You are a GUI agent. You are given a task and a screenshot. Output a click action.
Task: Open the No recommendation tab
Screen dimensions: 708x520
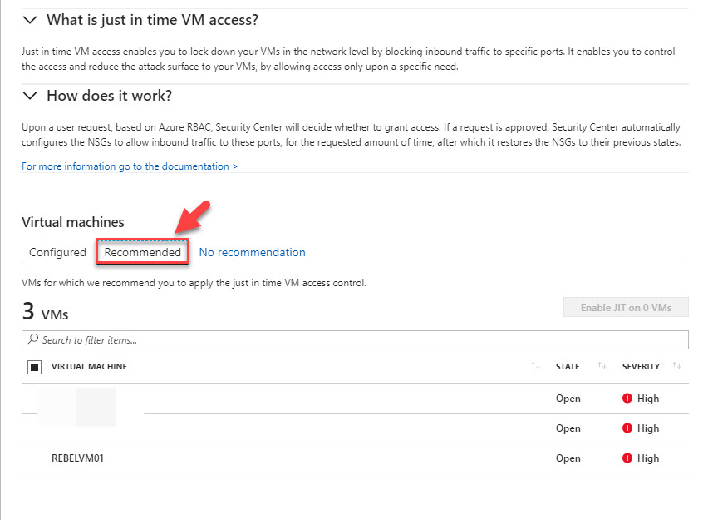pyautogui.click(x=252, y=252)
